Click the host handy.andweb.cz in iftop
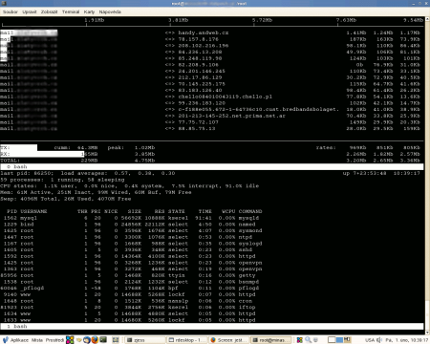 pyautogui.click(x=204, y=32)
